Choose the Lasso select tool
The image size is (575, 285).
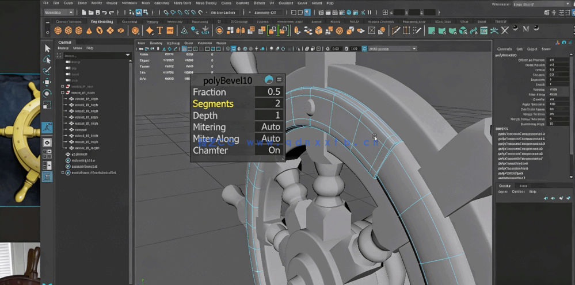pos(47,60)
